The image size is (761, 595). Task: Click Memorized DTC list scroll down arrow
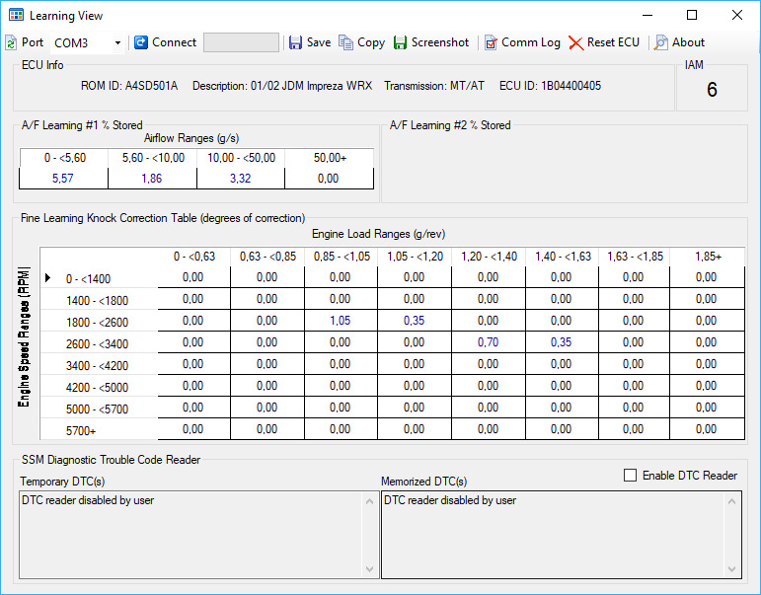(x=731, y=568)
